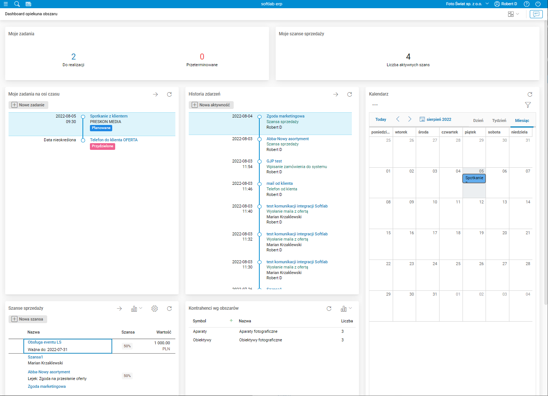
Task: Go to the previous month in calendar
Action: click(398, 119)
